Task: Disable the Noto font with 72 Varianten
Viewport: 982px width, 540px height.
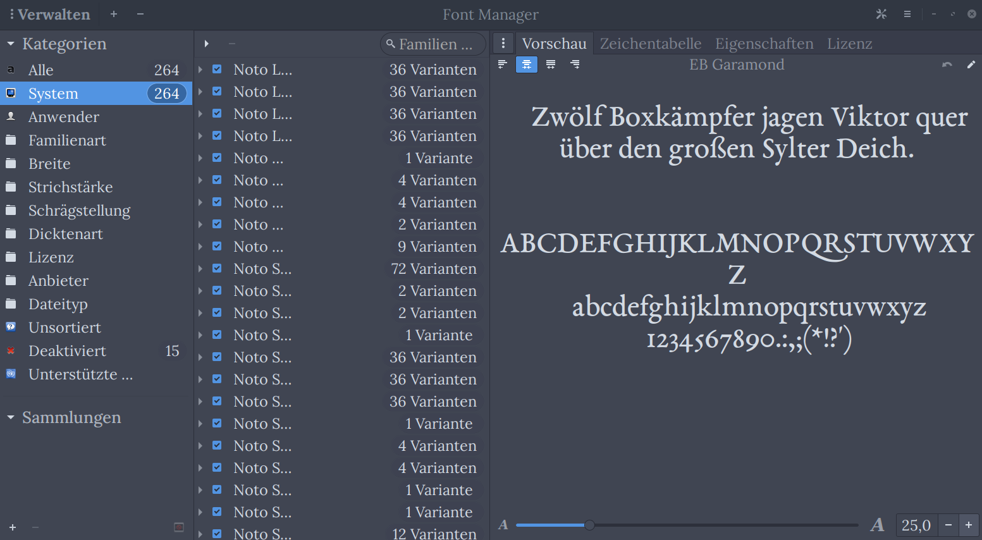Action: coord(217,268)
